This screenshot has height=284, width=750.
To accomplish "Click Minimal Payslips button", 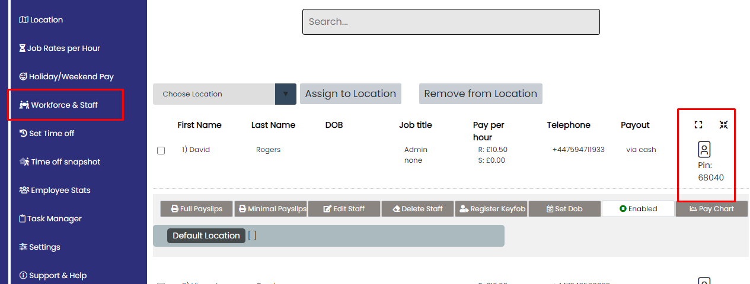I will (271, 209).
